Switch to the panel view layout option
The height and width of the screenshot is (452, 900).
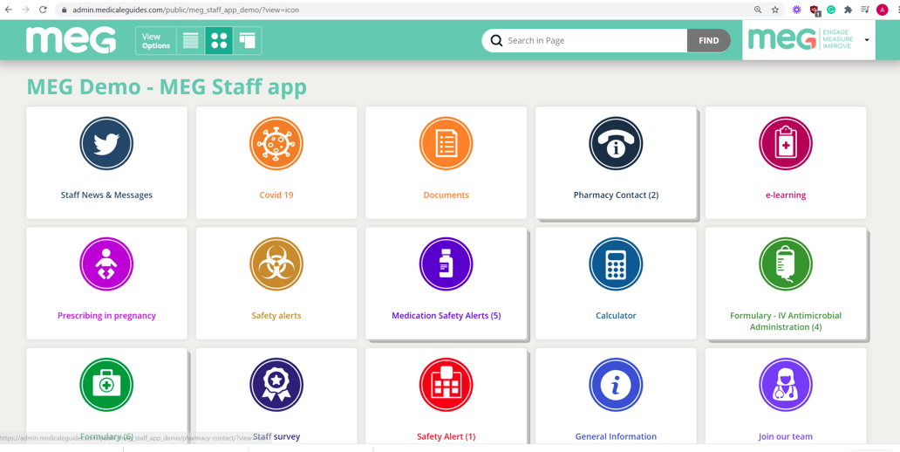[248, 41]
